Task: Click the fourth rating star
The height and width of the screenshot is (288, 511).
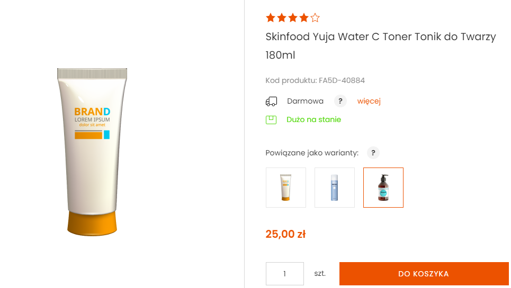Action: (x=303, y=18)
